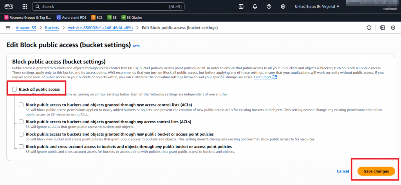Click Save changes
The height and width of the screenshot is (185, 401).
pyautogui.click(x=376, y=171)
